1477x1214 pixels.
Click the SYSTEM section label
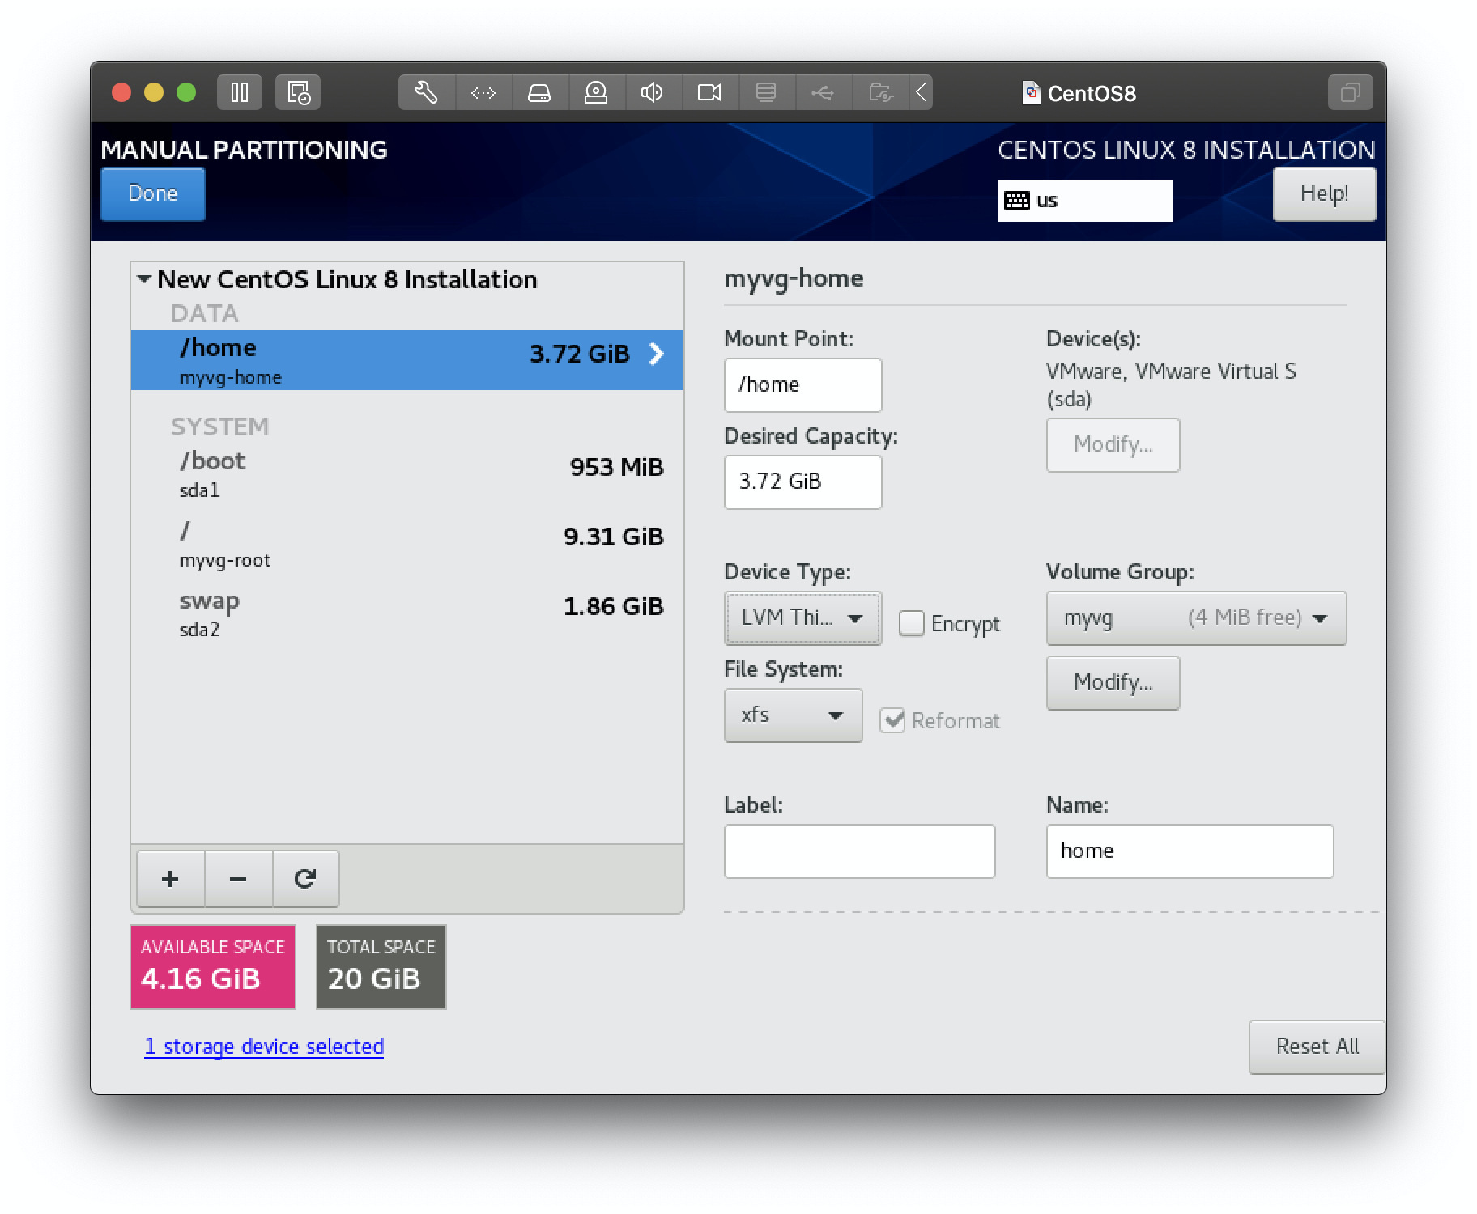coord(219,427)
